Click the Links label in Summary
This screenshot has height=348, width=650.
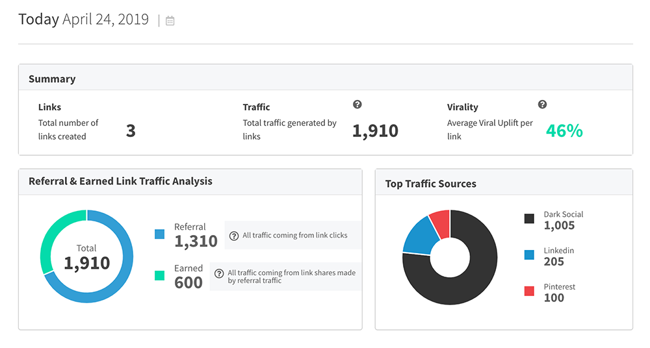point(50,107)
